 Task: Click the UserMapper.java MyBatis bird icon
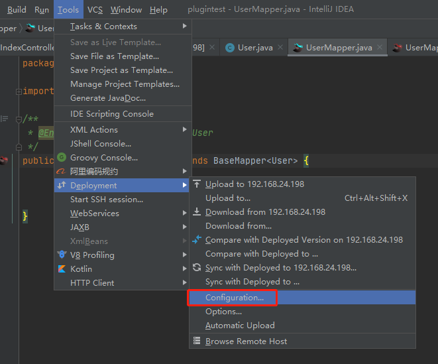(298, 48)
